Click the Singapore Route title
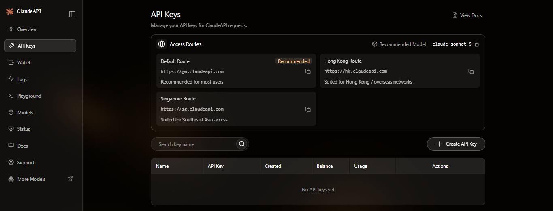The height and width of the screenshot is (211, 553). (178, 99)
